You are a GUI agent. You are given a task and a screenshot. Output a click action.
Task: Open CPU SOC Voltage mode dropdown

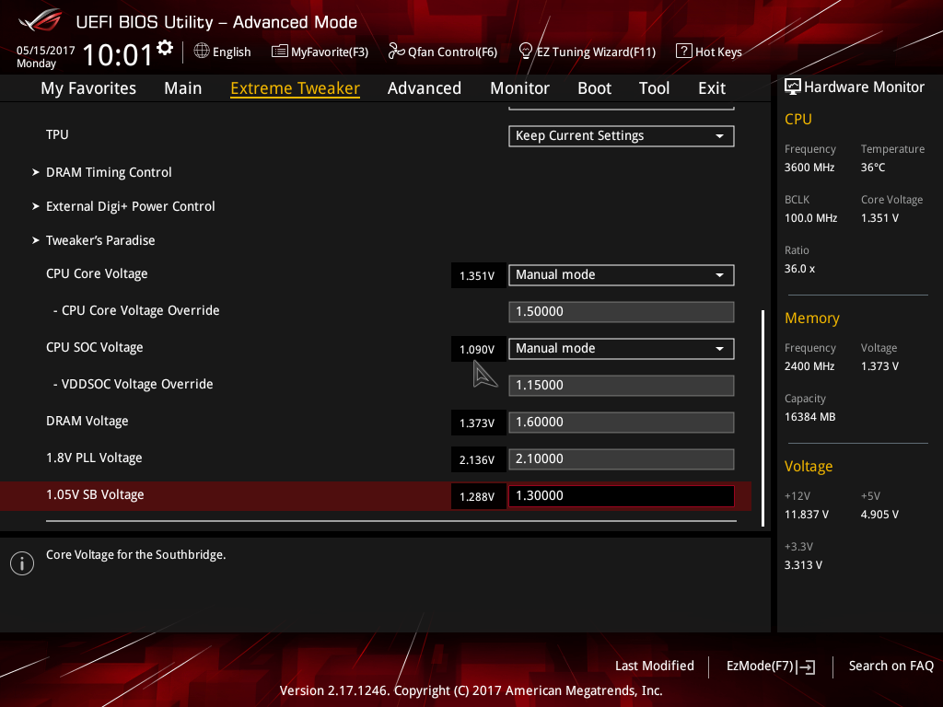(622, 349)
